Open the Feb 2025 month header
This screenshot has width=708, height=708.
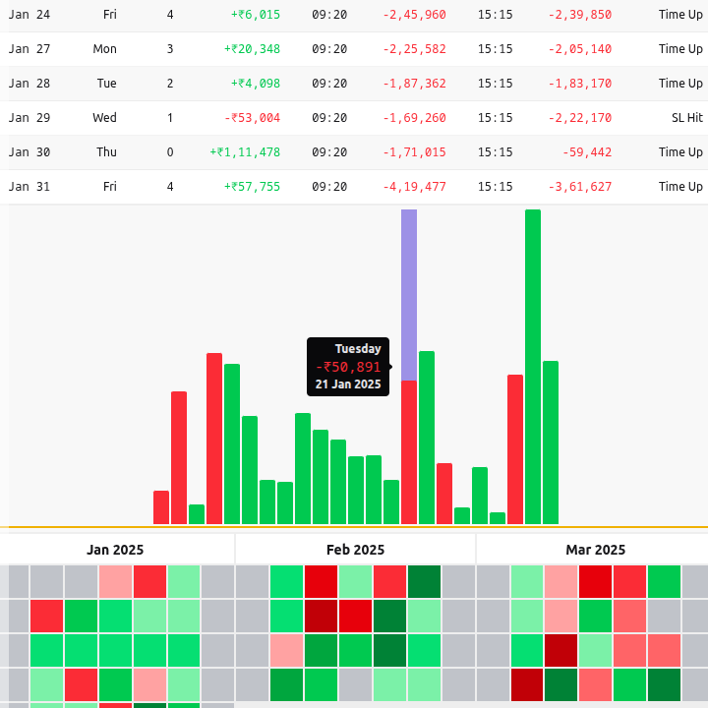pos(355,550)
